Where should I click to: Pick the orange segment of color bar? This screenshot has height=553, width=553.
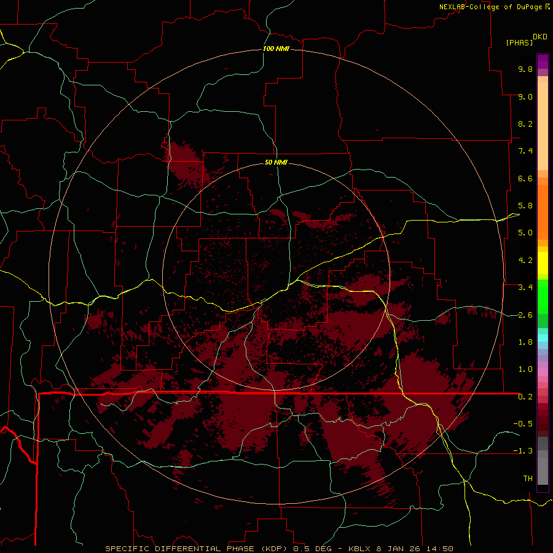[x=543, y=211]
